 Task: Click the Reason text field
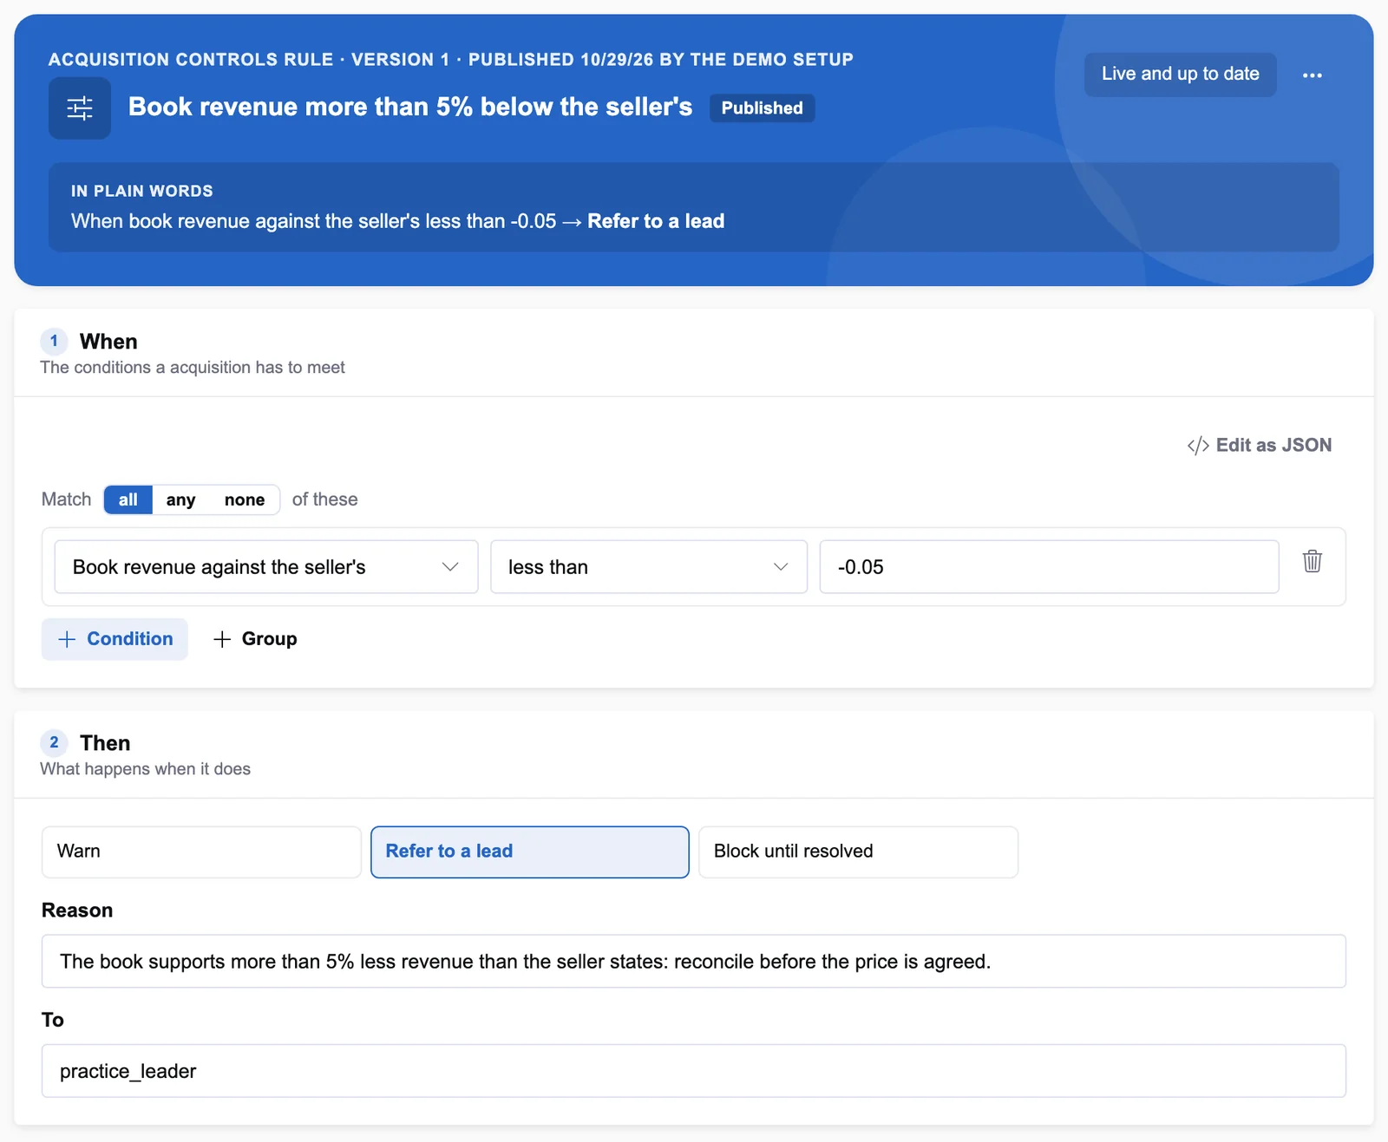click(x=694, y=961)
